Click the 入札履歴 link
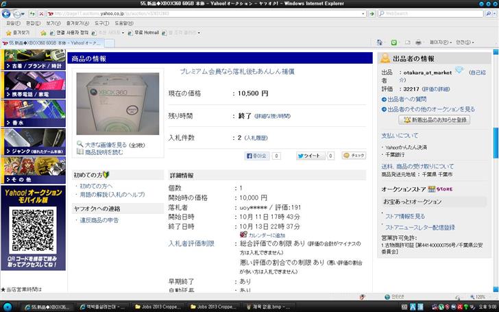The image size is (499, 312). (x=256, y=138)
